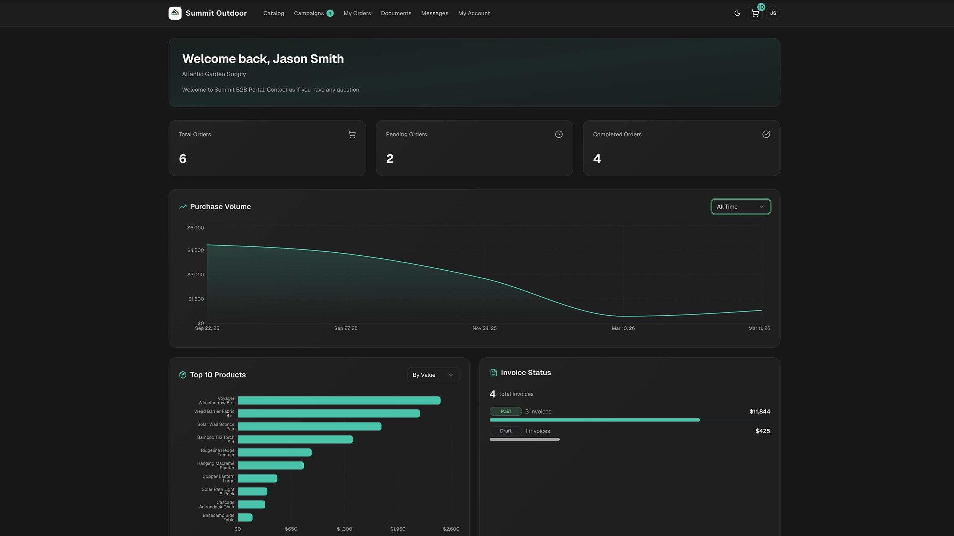Click the package icon beside Top 10 Products

tap(183, 375)
